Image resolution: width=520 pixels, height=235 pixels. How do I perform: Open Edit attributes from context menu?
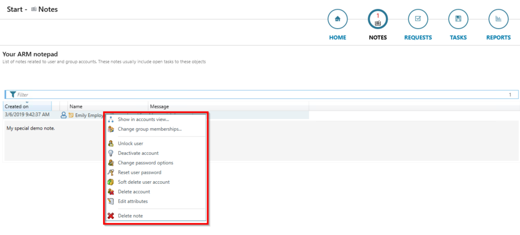(133, 201)
